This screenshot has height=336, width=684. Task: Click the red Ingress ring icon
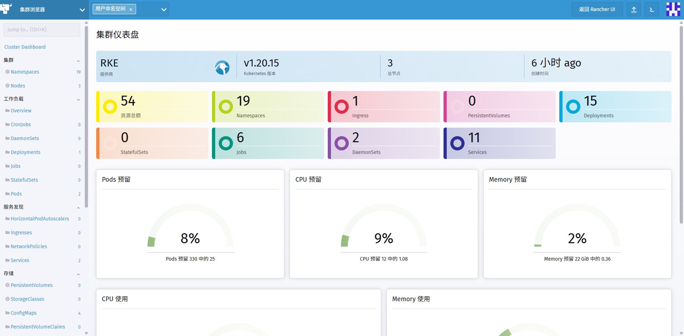[x=342, y=106]
